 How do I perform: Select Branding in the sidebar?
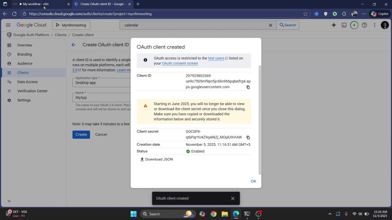(24, 54)
